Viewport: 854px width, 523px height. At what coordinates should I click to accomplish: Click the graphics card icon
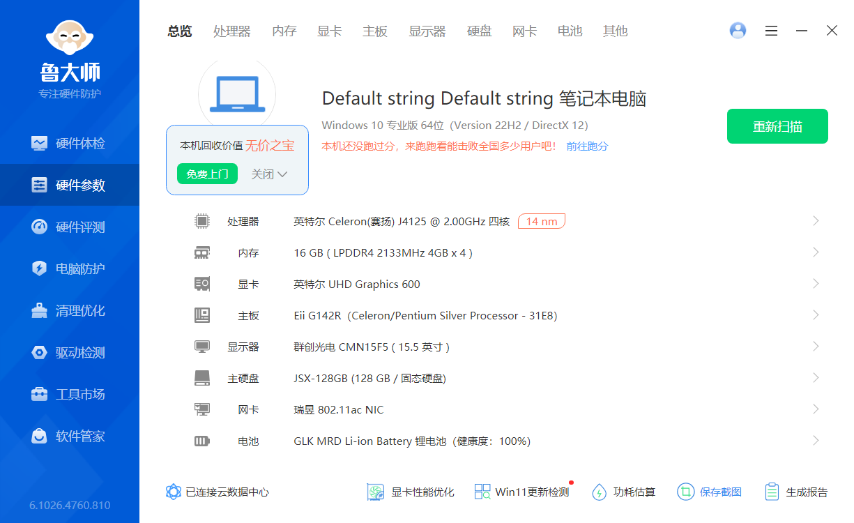(x=201, y=284)
